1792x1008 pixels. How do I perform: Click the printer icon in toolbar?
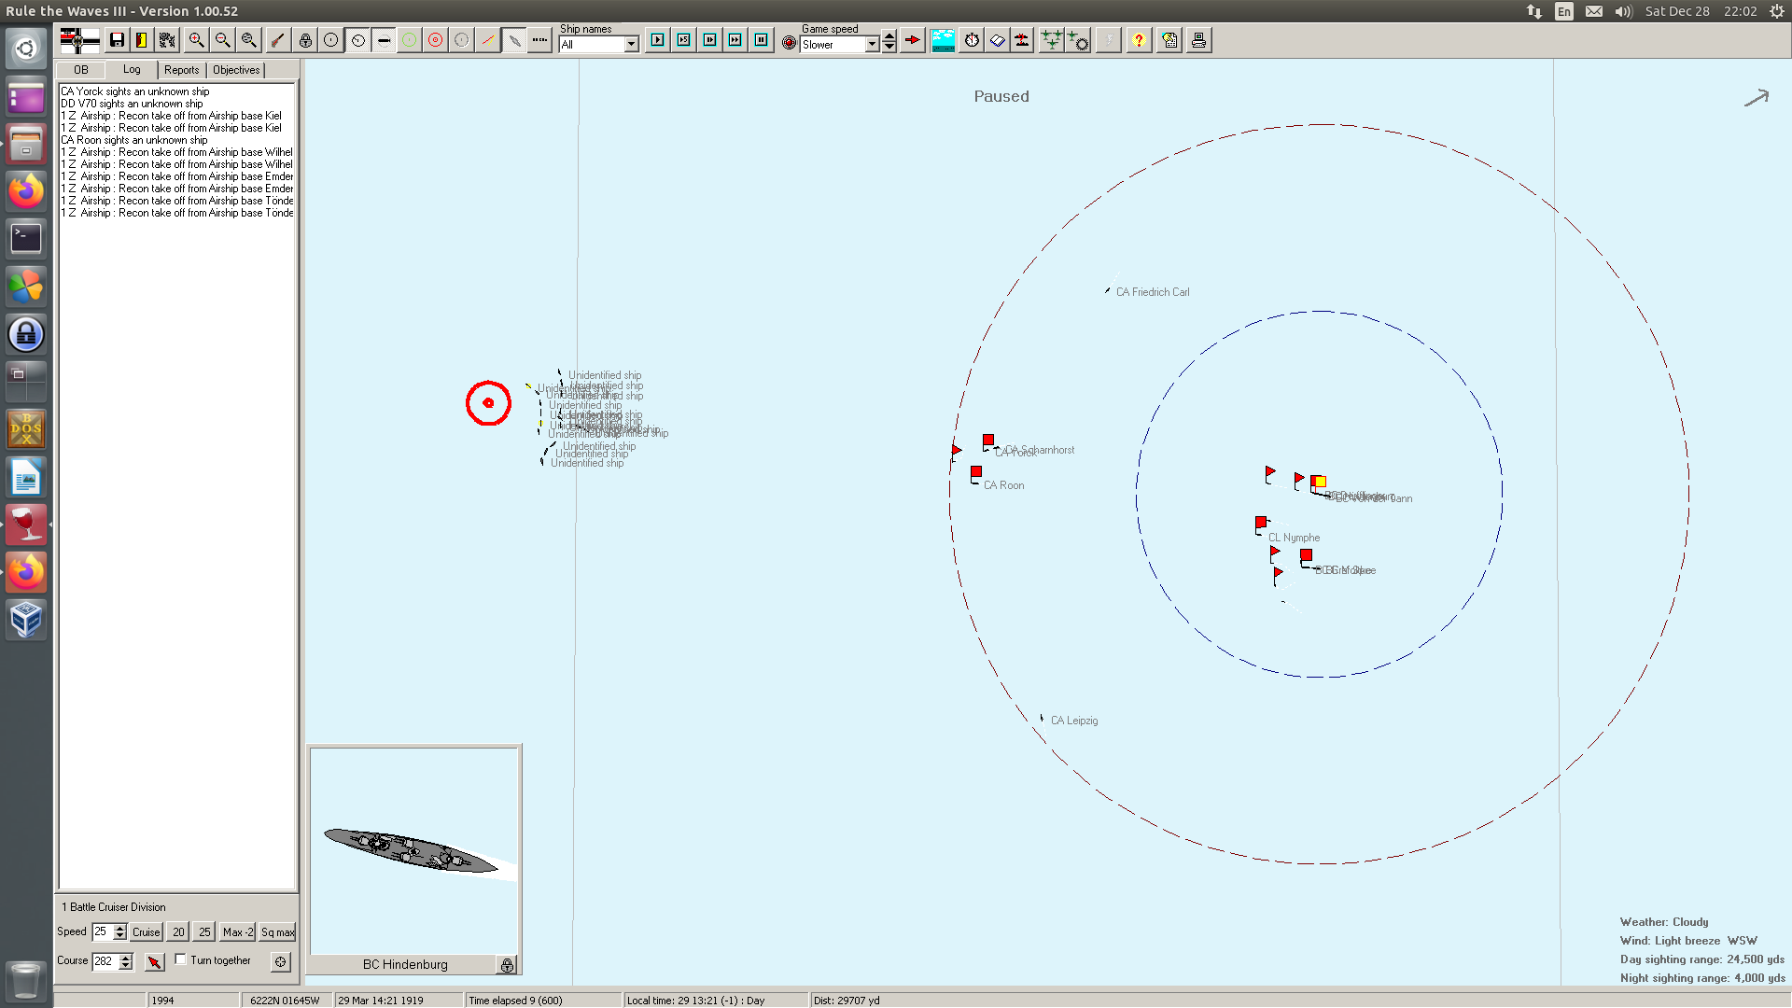point(1198,40)
